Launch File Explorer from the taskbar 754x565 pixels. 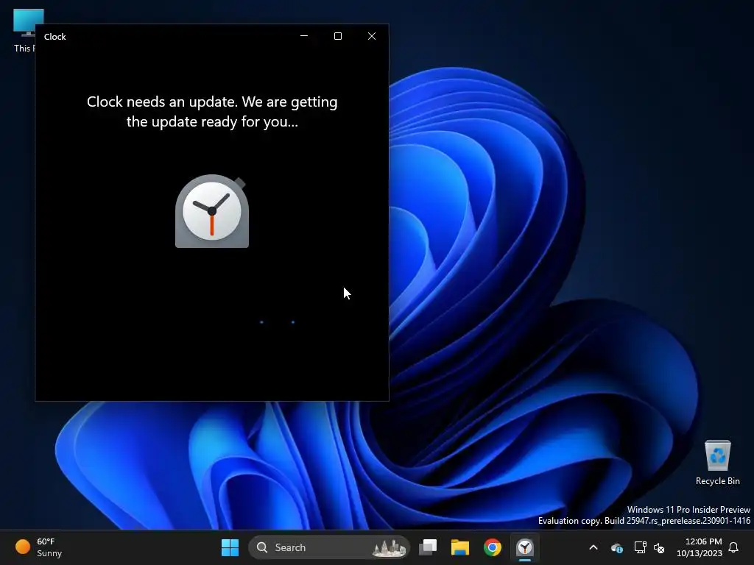point(460,547)
